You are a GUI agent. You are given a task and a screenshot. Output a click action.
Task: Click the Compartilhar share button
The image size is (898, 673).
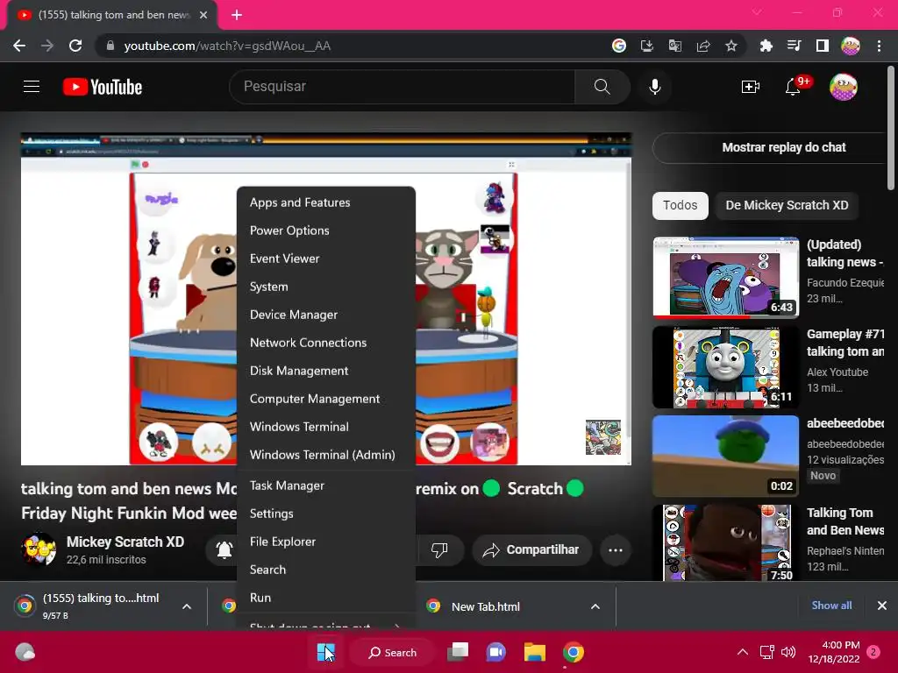[532, 550]
